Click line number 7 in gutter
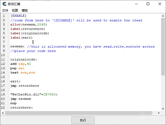 (4, 42)
